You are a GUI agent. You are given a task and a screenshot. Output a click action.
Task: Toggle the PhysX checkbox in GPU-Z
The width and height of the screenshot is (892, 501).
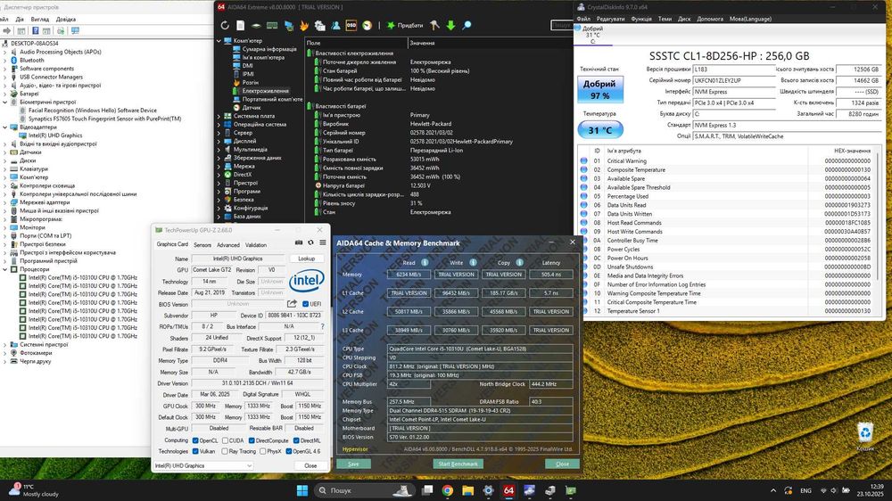point(263,452)
